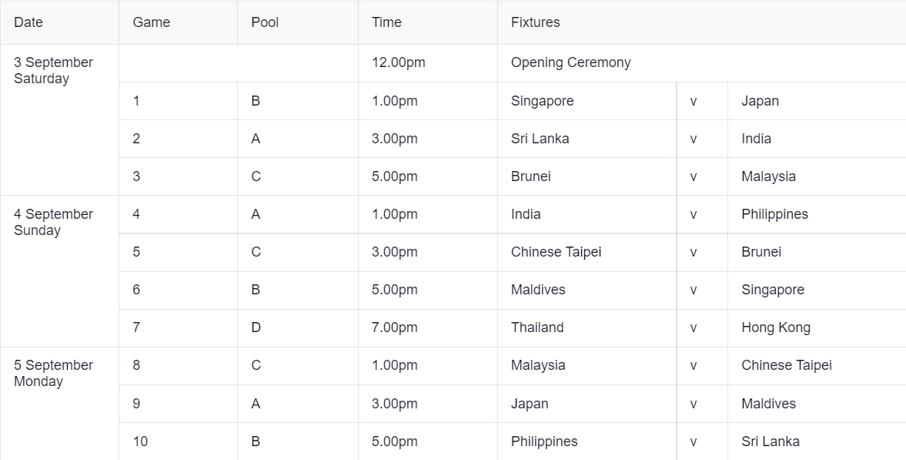
Task: Select the 12.00pm time cell
Action: [x=398, y=63]
